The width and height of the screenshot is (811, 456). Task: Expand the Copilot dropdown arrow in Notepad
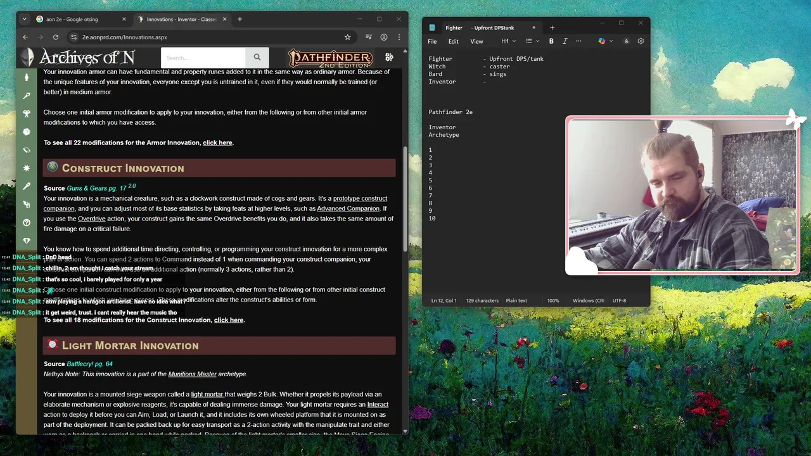(x=611, y=41)
